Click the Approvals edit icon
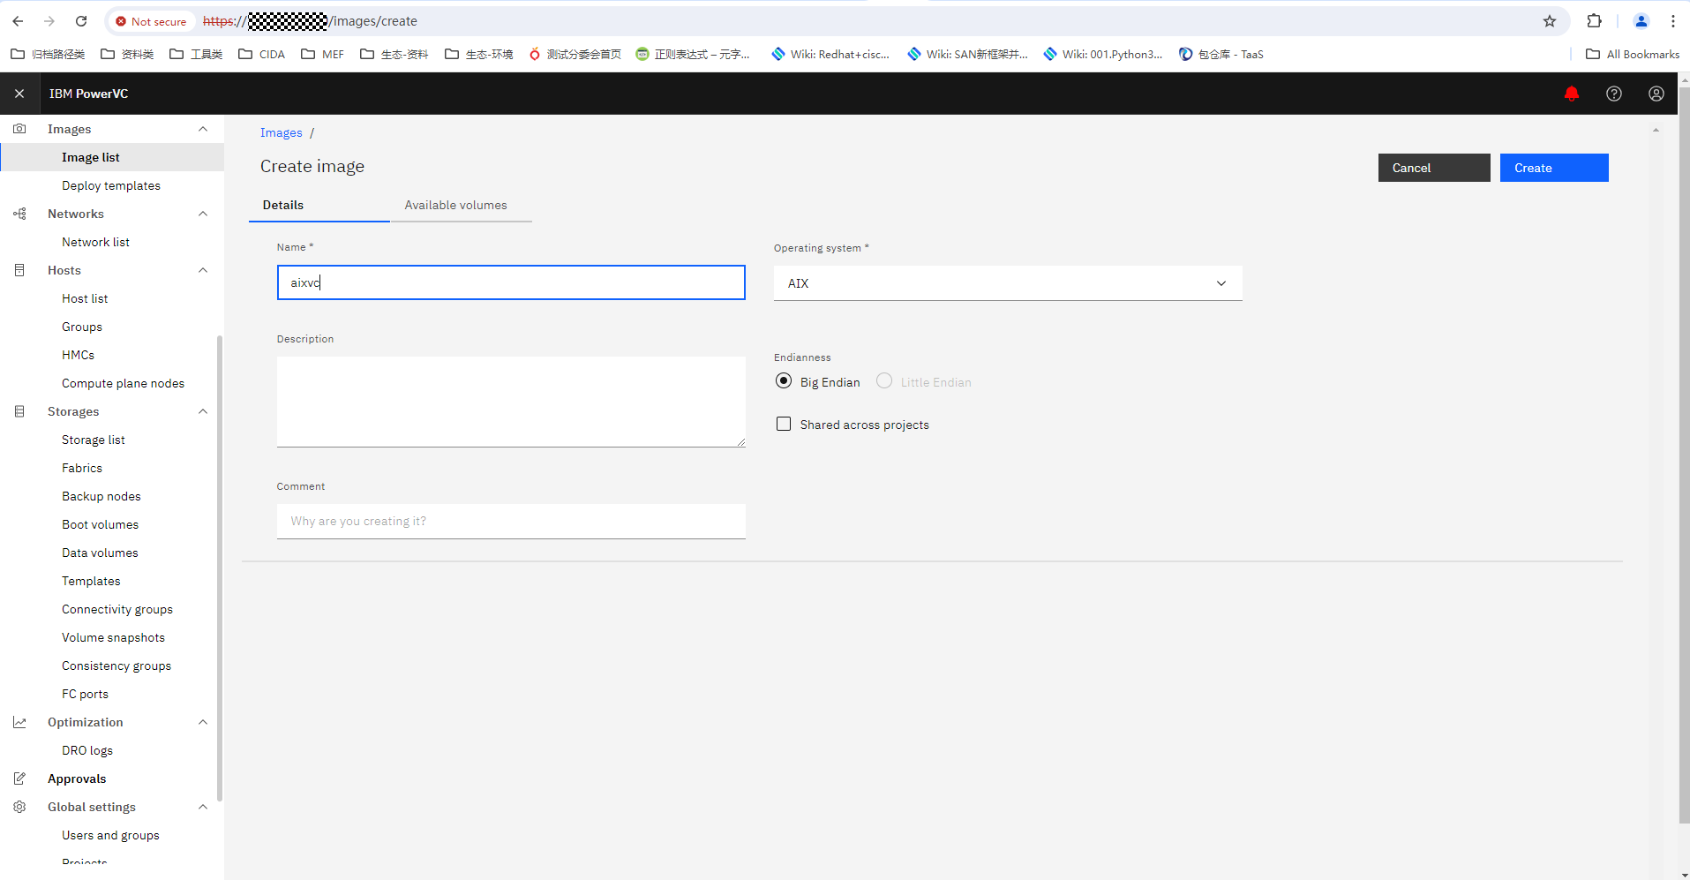The width and height of the screenshot is (1690, 880). (x=19, y=778)
